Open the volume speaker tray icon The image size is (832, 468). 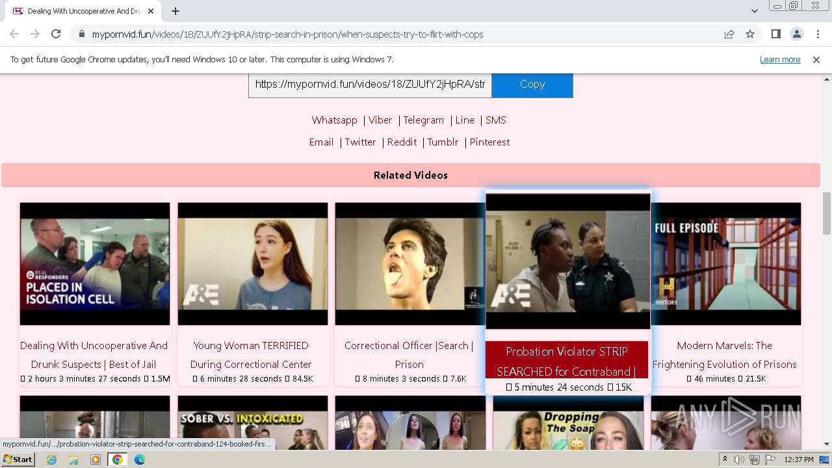tap(739, 460)
